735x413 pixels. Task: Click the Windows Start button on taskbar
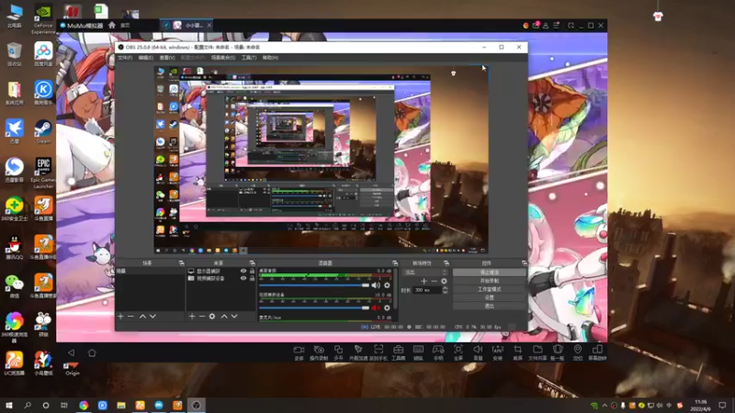pyautogui.click(x=9, y=405)
